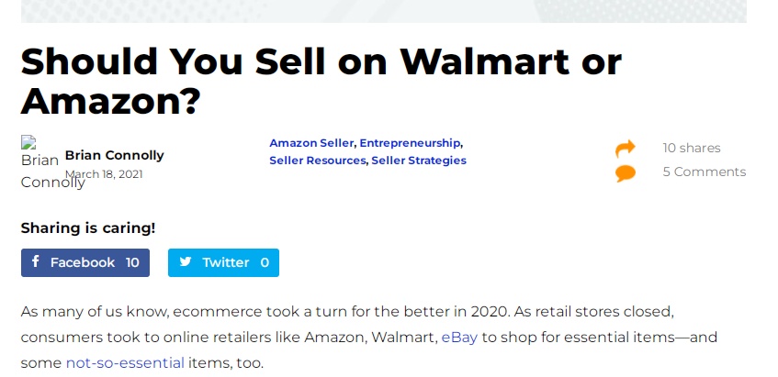The width and height of the screenshot is (778, 377).
Task: Click the orange comment bubble icon
Action: tap(626, 172)
